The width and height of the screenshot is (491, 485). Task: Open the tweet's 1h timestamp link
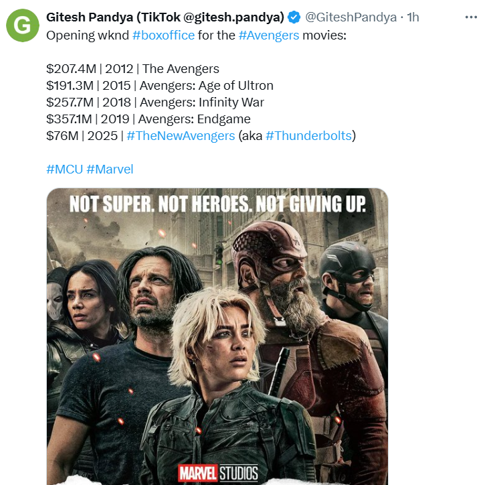tap(413, 17)
